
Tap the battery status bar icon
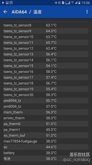79,3
